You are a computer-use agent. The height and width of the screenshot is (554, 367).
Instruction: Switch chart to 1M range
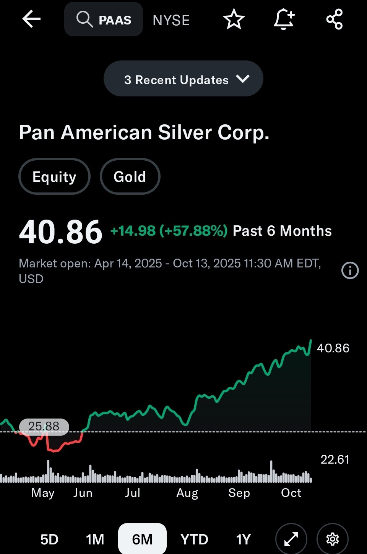pos(95,539)
